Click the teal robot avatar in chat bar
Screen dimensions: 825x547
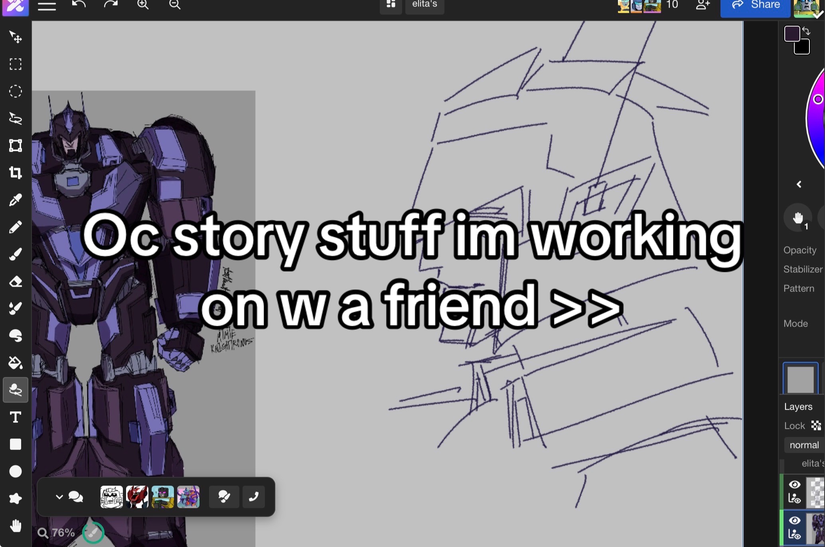163,497
